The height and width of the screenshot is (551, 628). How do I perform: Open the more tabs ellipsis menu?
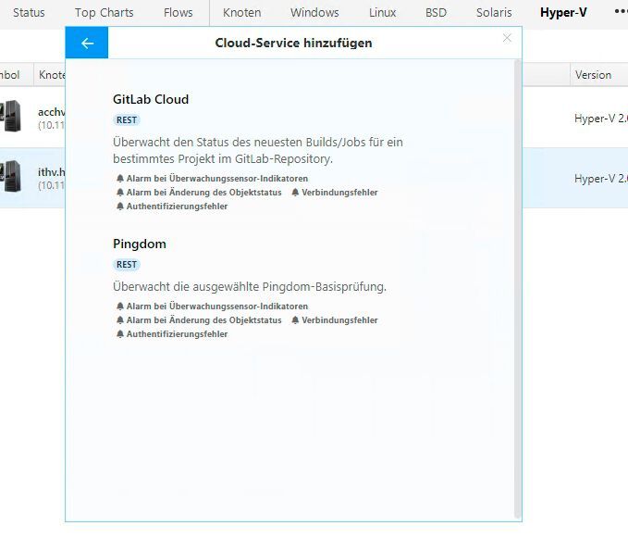pyautogui.click(x=621, y=12)
